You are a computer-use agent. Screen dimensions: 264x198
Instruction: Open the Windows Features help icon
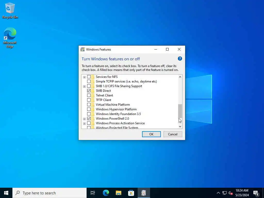click(x=180, y=59)
